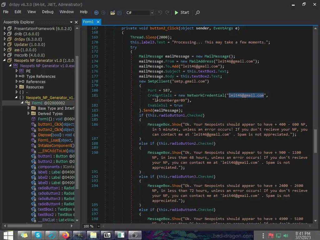Open the File menu

click(x=6, y=12)
